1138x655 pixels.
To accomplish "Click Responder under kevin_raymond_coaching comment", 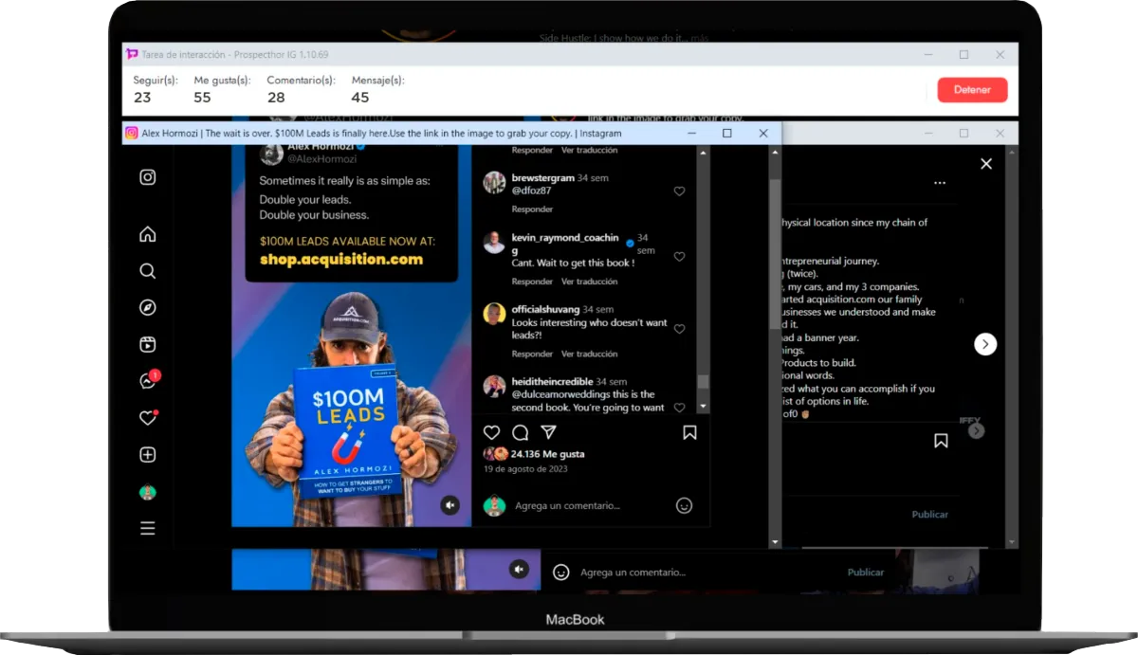I will 532,282.
